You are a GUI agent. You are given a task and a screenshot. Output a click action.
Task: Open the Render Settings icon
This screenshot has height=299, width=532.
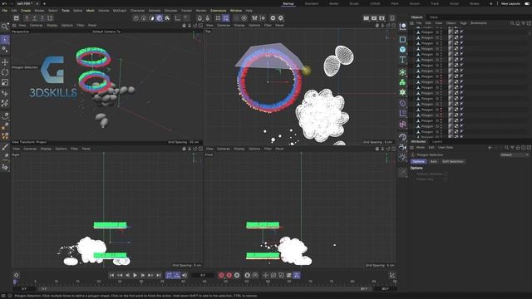pos(382,18)
